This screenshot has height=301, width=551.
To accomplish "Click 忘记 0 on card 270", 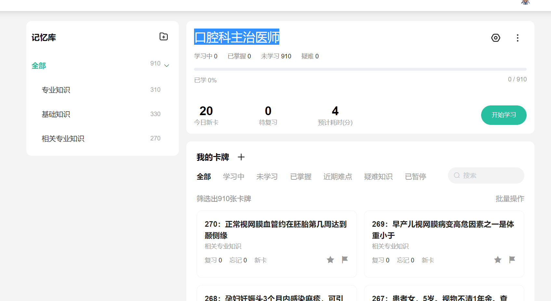I will (x=238, y=260).
